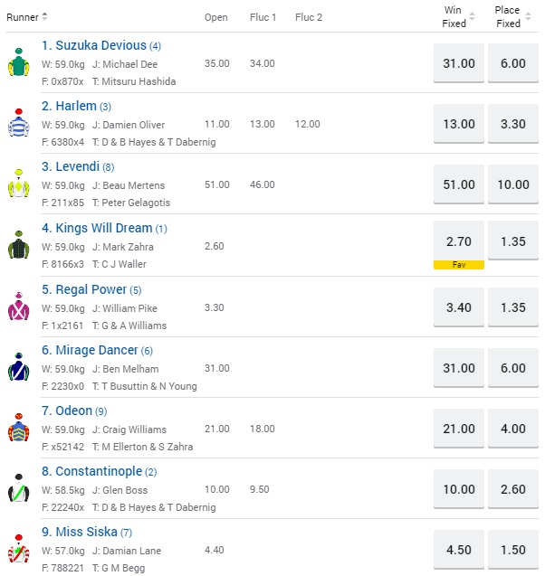Click Kings Will Dream dark silk icon

[18, 245]
